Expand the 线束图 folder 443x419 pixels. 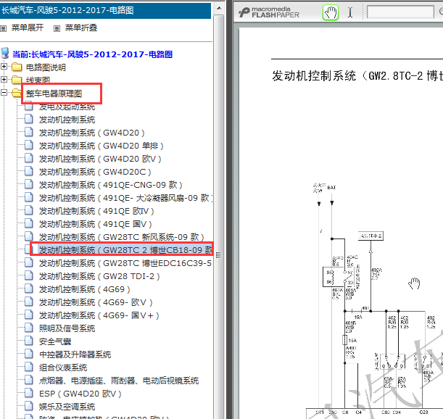click(x=4, y=80)
